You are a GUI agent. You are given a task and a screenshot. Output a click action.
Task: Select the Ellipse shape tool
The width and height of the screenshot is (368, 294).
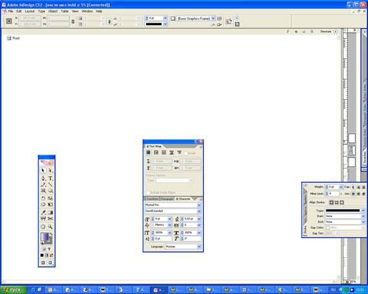coord(51,190)
